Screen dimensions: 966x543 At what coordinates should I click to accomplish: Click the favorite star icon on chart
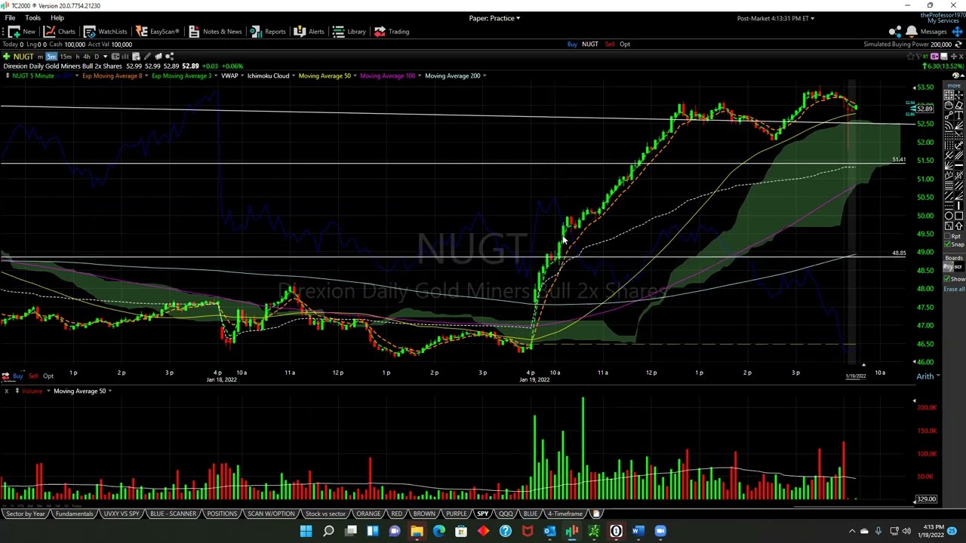(910, 56)
